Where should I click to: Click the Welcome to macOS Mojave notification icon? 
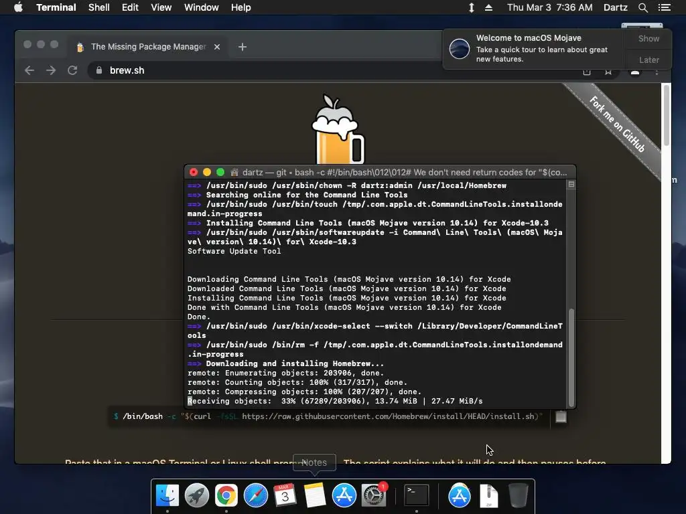460,48
